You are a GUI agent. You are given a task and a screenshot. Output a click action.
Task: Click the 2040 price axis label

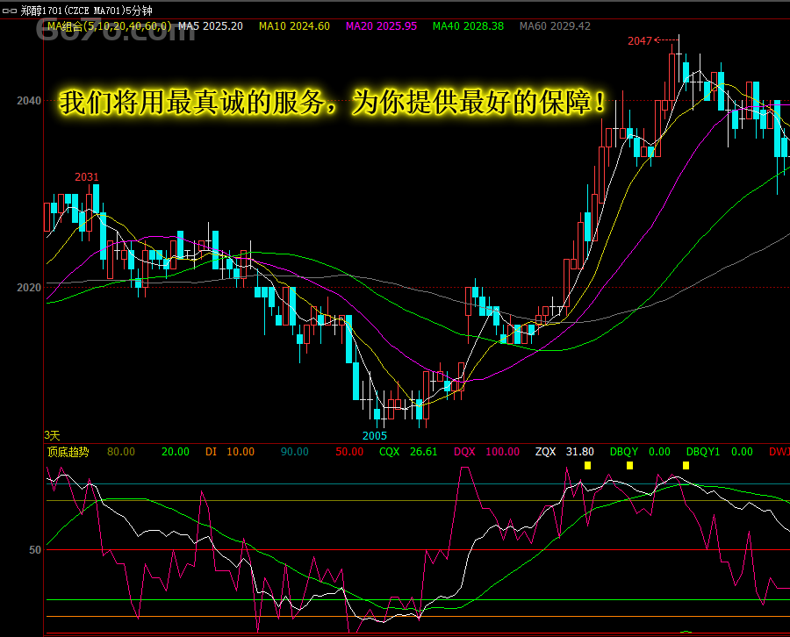click(x=29, y=101)
